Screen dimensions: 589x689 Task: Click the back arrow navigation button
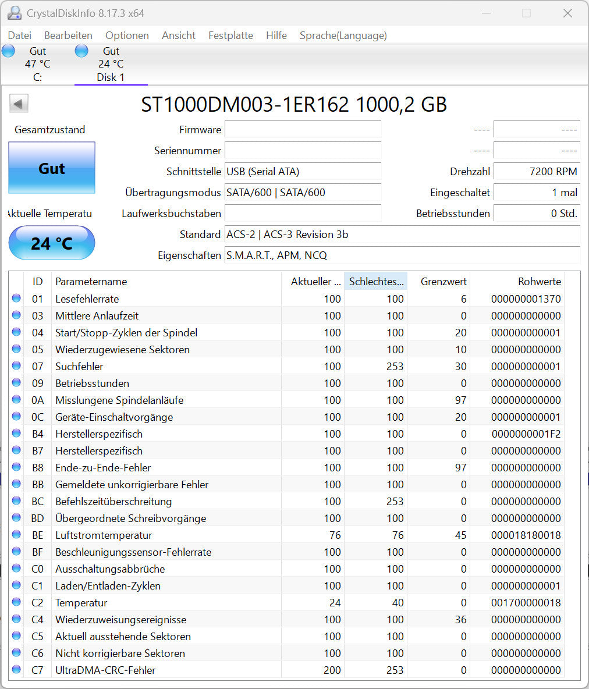point(18,103)
